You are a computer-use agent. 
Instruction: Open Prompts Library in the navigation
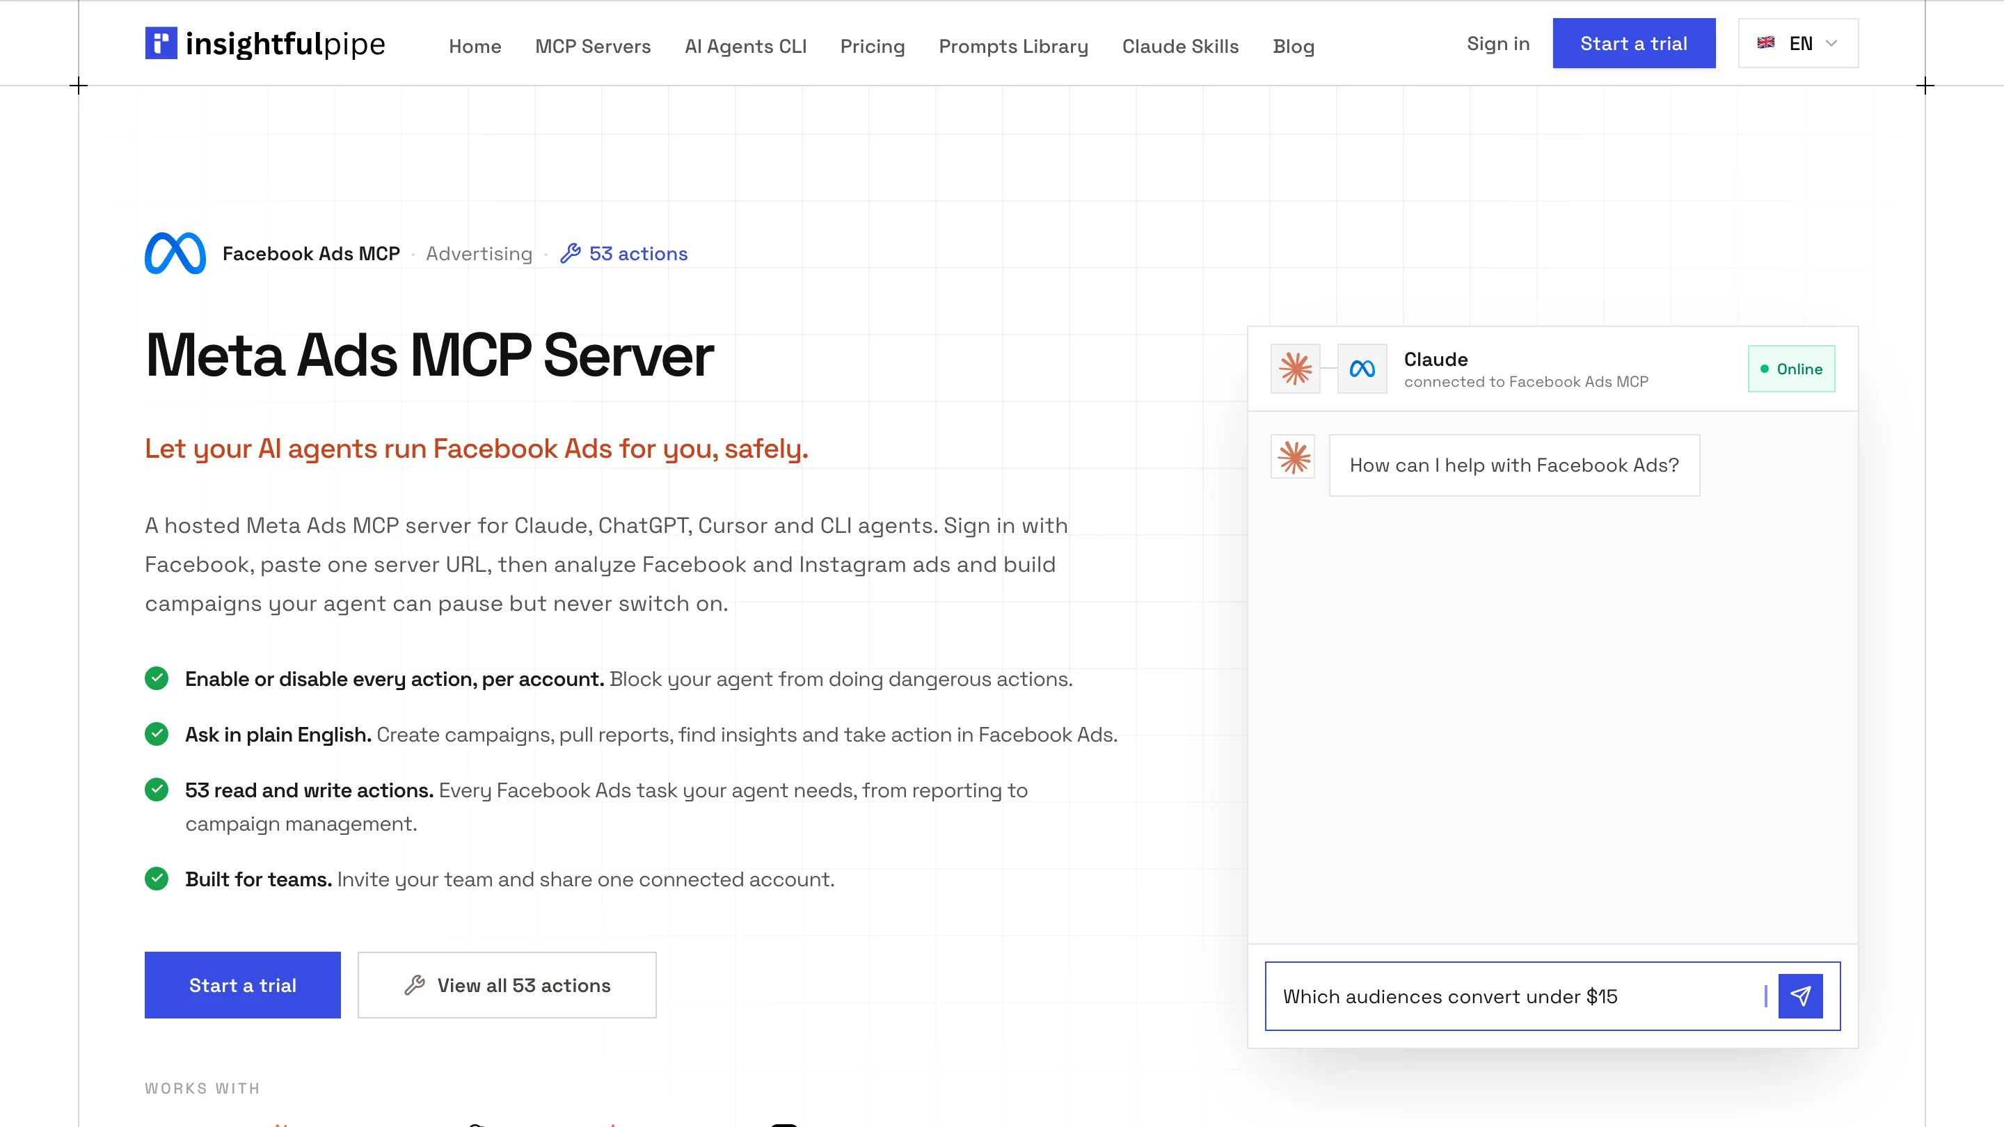[x=1013, y=46]
